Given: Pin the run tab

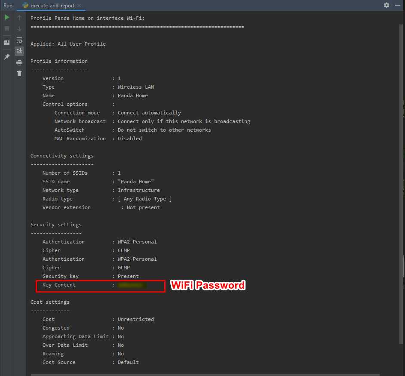Looking at the screenshot, I should (7, 57).
